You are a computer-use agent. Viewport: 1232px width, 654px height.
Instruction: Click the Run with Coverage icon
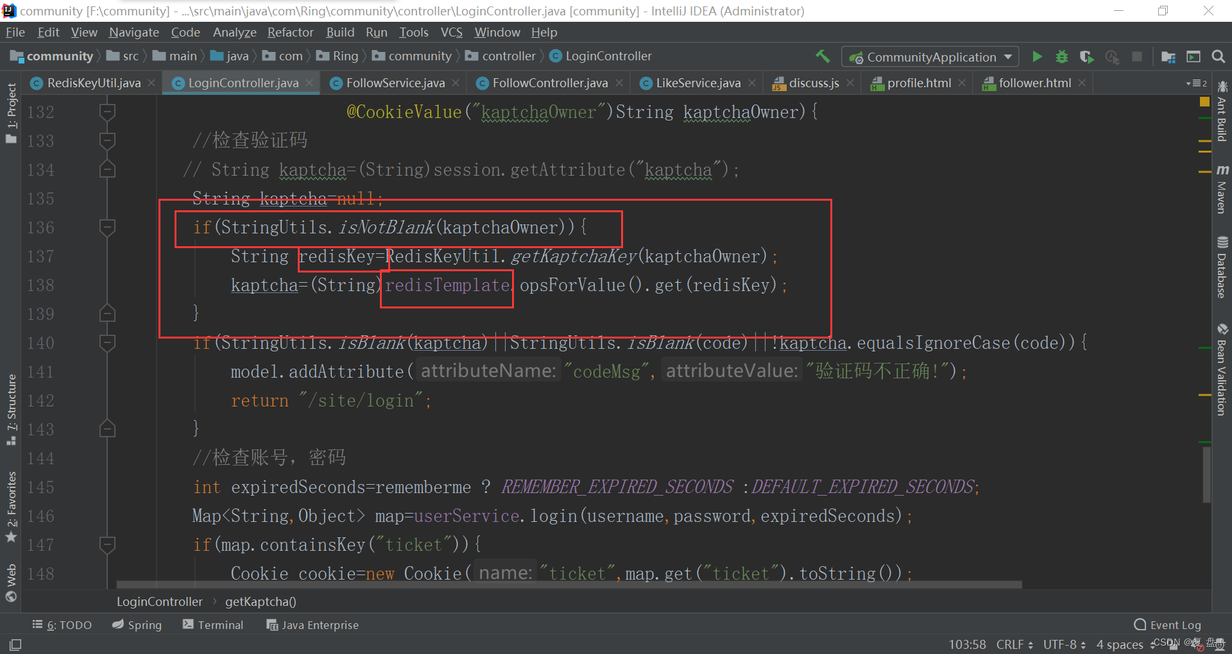click(x=1086, y=56)
